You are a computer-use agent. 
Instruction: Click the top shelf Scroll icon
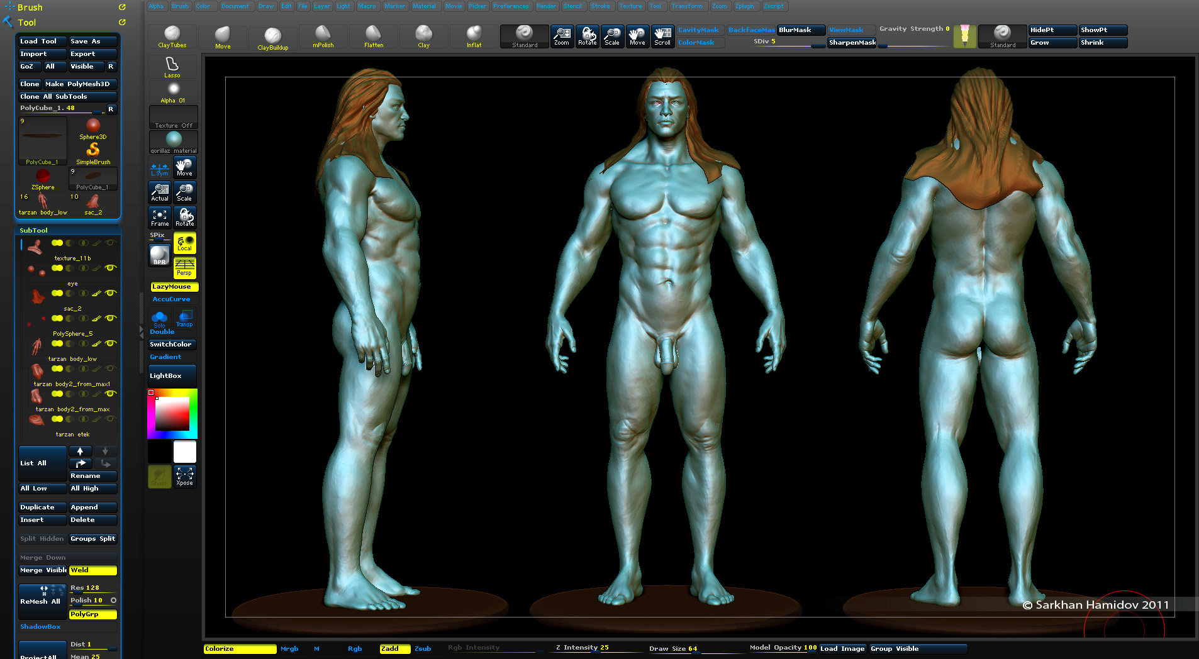click(x=662, y=36)
